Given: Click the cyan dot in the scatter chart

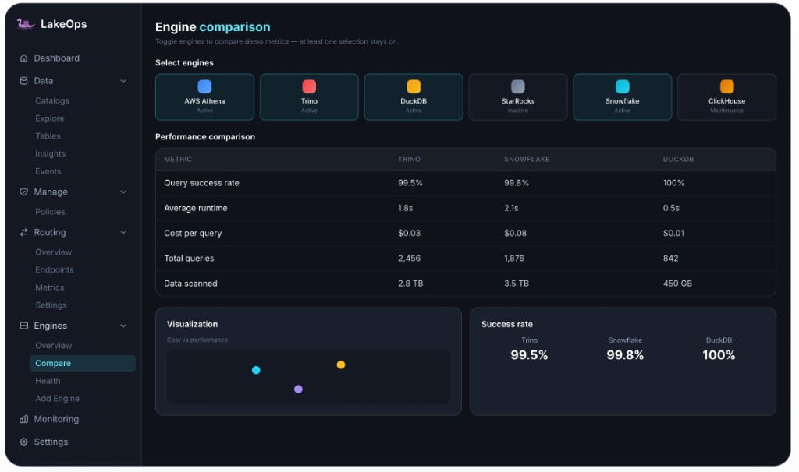Looking at the screenshot, I should (256, 370).
